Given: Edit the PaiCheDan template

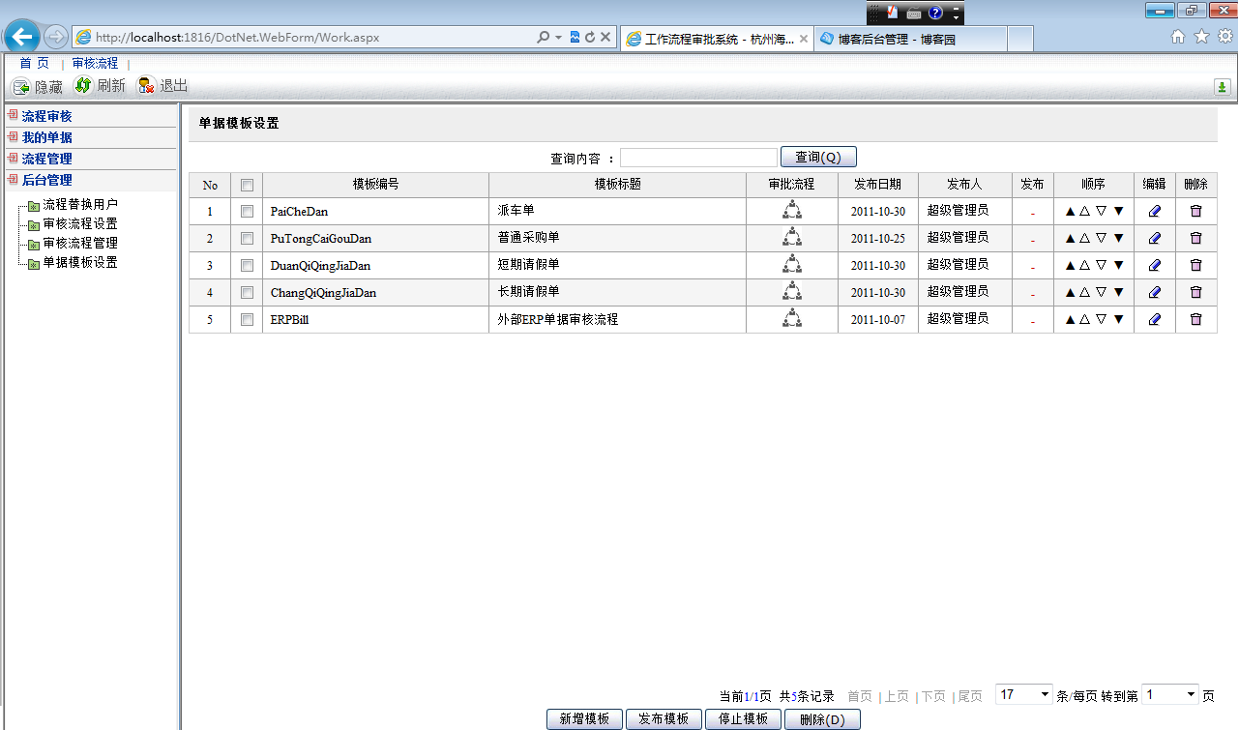Looking at the screenshot, I should tap(1154, 211).
